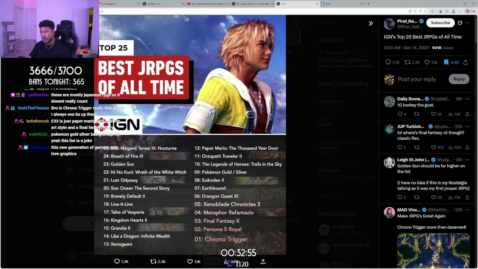Share the Pirat_Nation post from the side panel
478x269 pixels.
pos(466,62)
